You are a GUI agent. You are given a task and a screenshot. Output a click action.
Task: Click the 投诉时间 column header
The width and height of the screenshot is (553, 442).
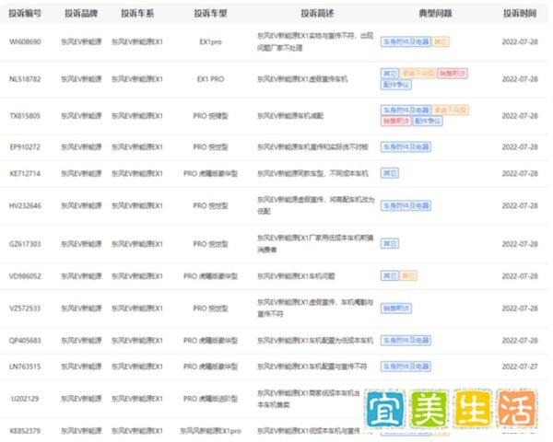[x=520, y=14]
